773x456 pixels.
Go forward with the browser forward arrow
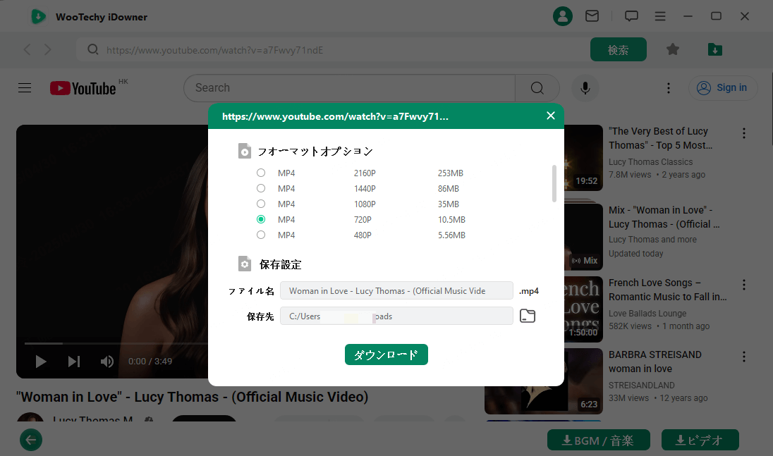pos(47,49)
